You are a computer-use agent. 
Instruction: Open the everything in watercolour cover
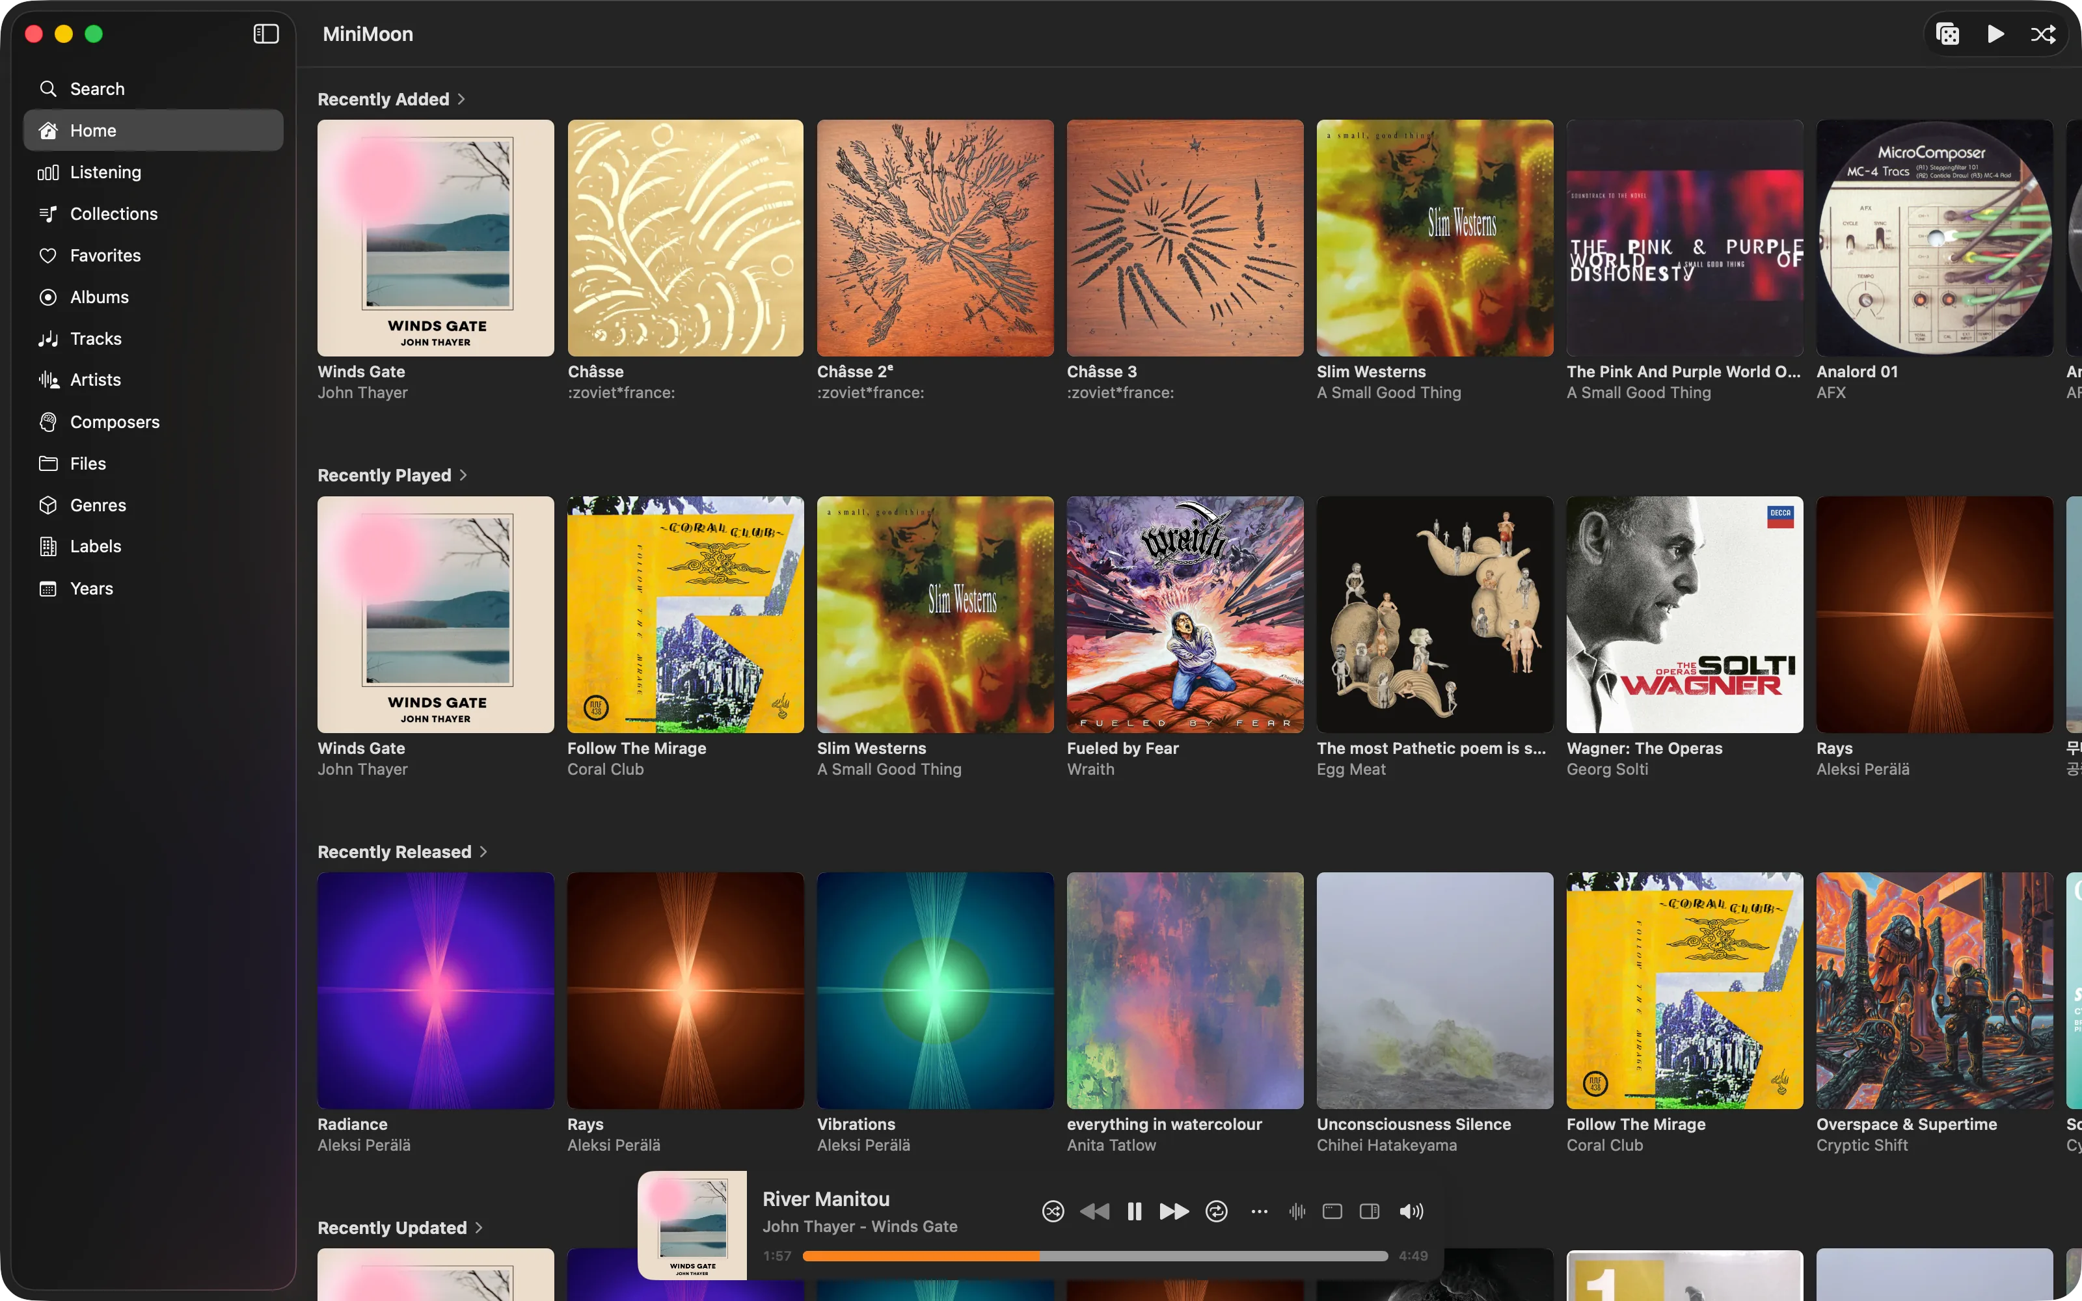point(1185,990)
